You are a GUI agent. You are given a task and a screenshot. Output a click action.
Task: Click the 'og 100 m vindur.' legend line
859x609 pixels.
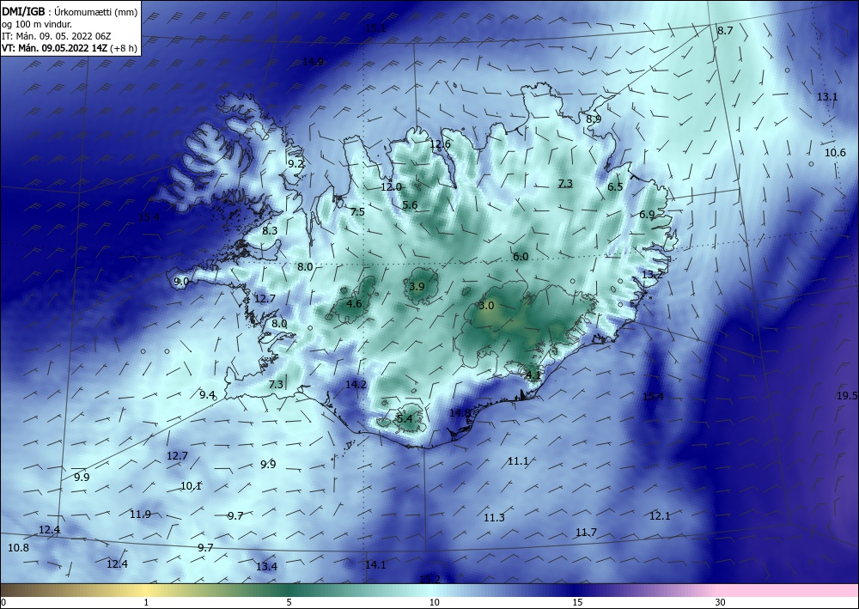click(37, 24)
